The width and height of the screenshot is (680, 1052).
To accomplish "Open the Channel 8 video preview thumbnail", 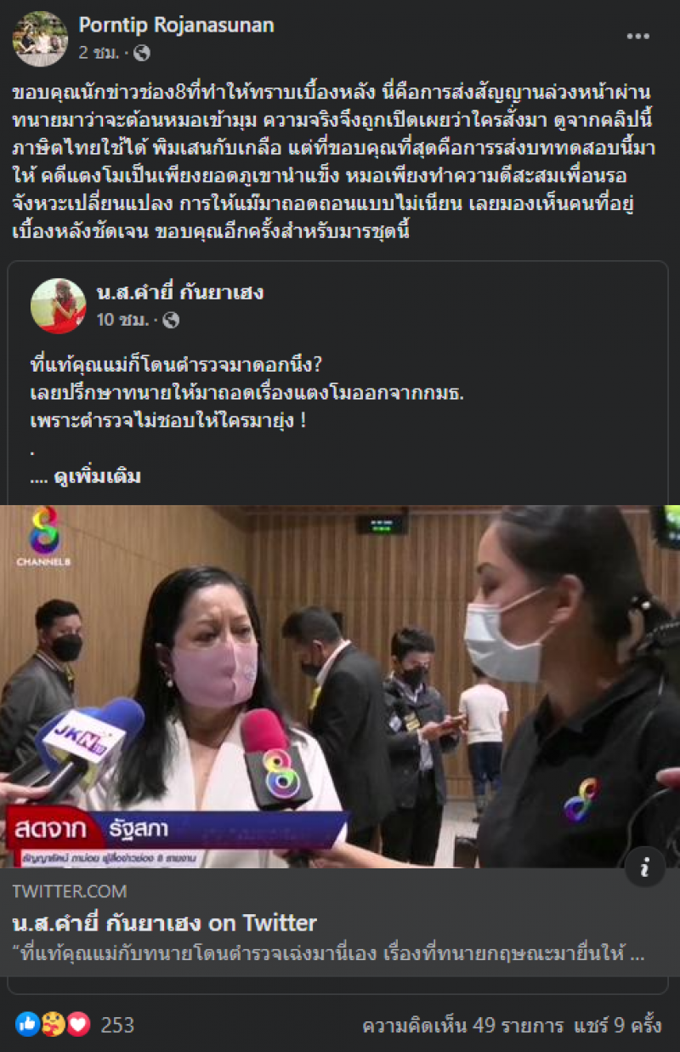I will (340, 686).
